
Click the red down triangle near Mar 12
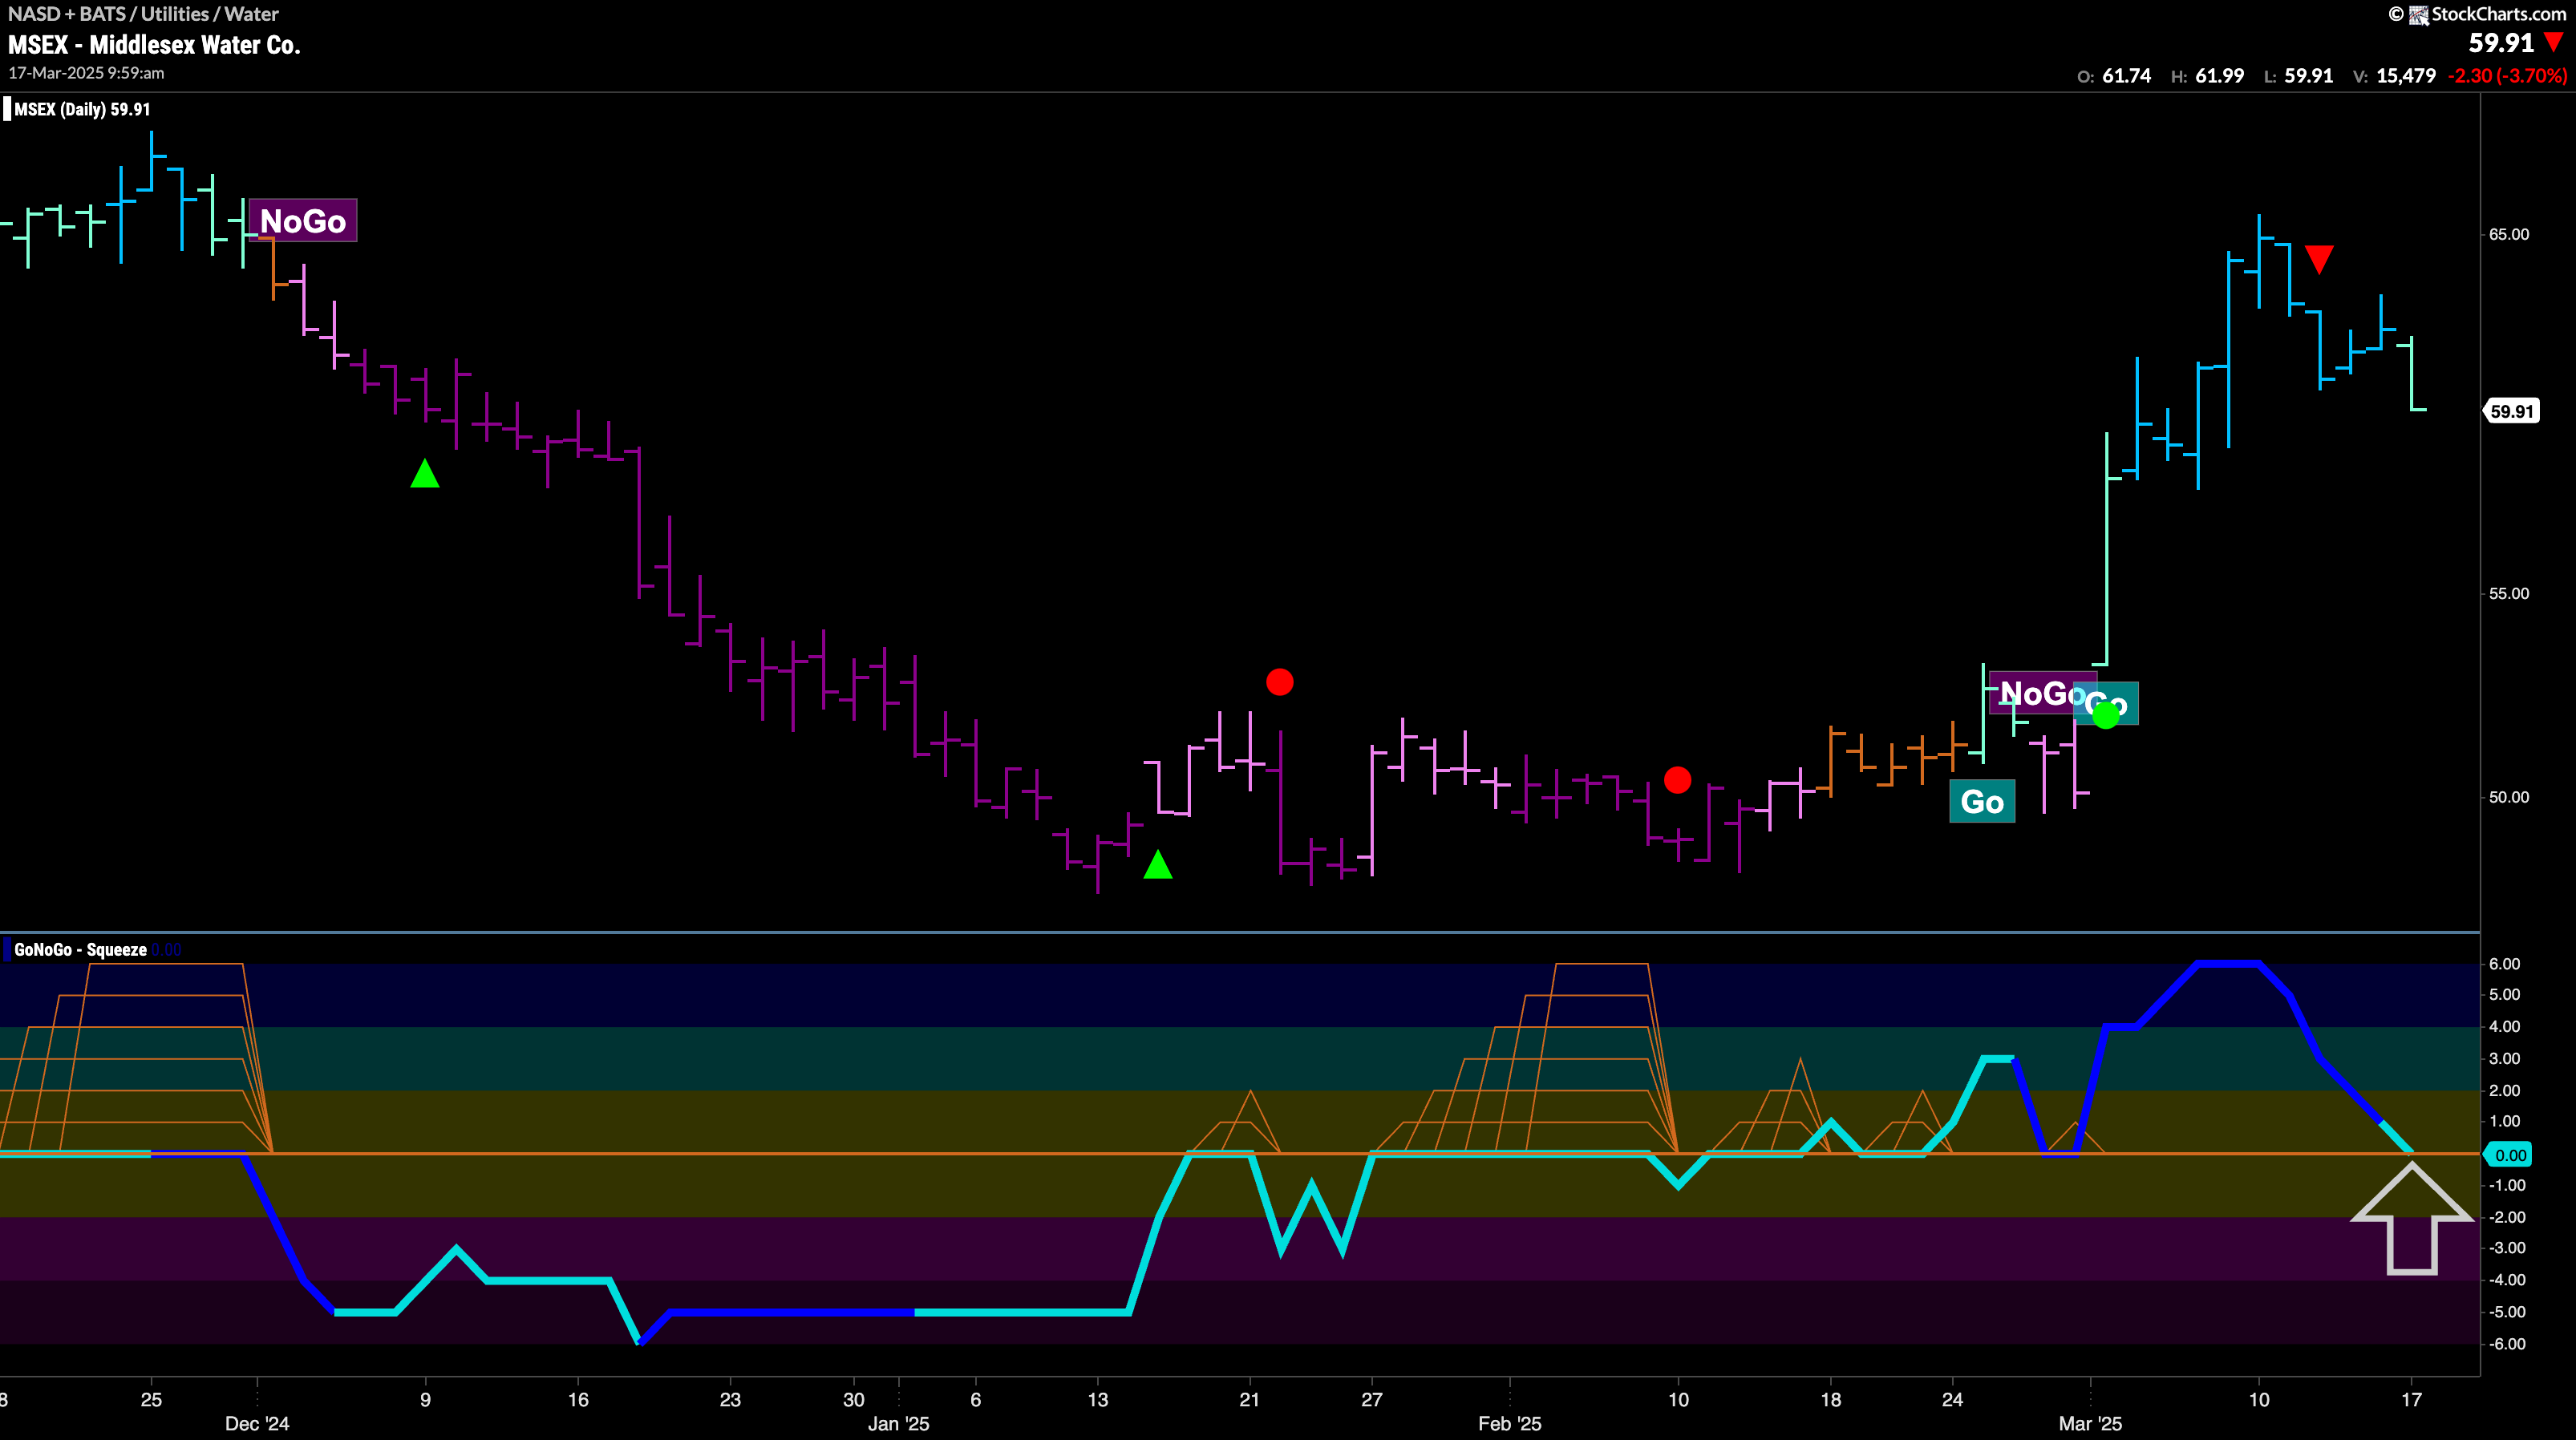tap(2319, 259)
